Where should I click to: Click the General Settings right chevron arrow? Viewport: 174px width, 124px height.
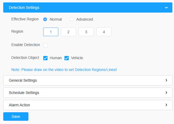pos(166,80)
